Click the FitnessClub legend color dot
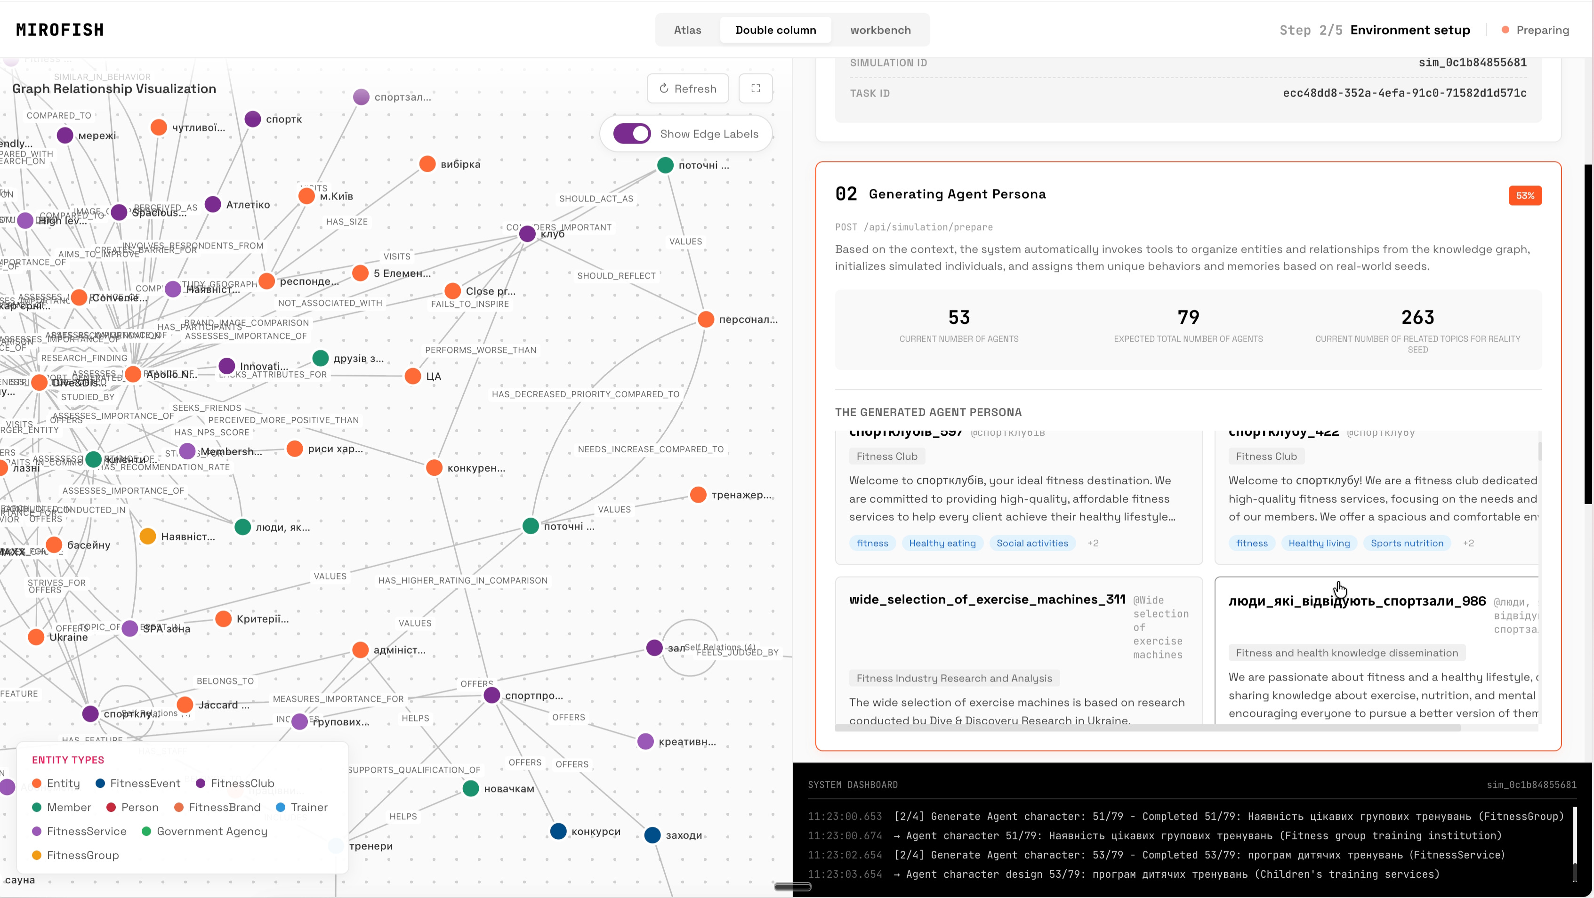1594x898 pixels. pos(201,783)
